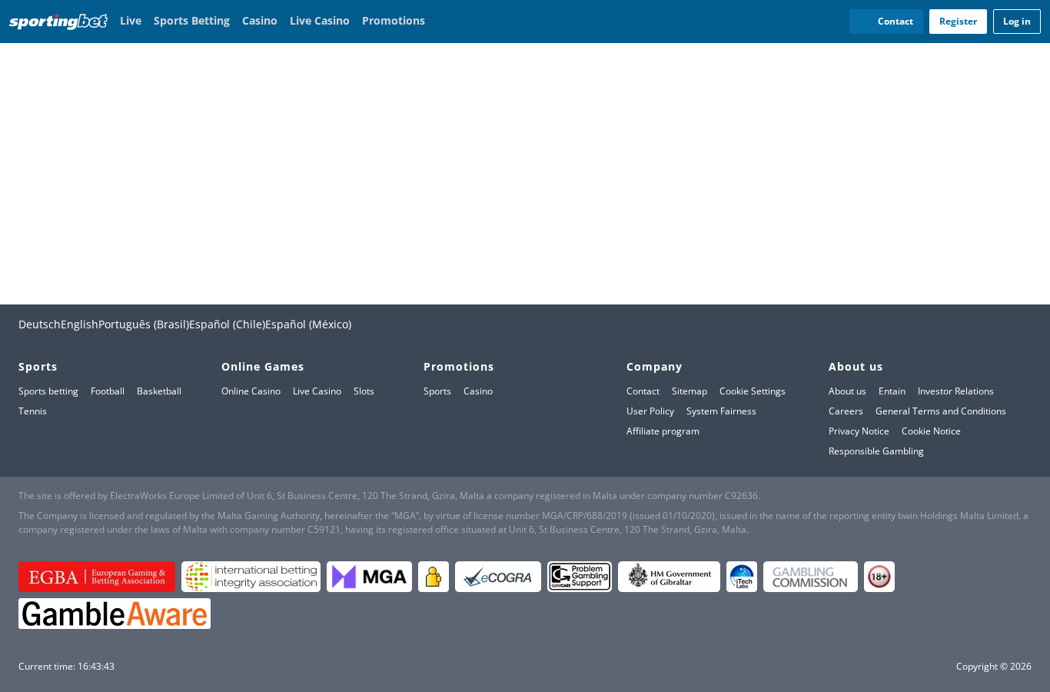The image size is (1050, 692).
Task: Open the HM Government of Gibraltar logo
Action: coord(669,577)
